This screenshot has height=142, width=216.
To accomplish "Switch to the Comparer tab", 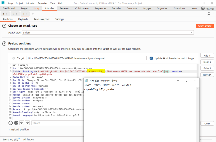I will pyautogui.click(x=132, y=8).
